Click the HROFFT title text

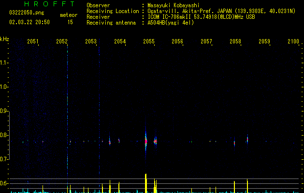[50, 4]
